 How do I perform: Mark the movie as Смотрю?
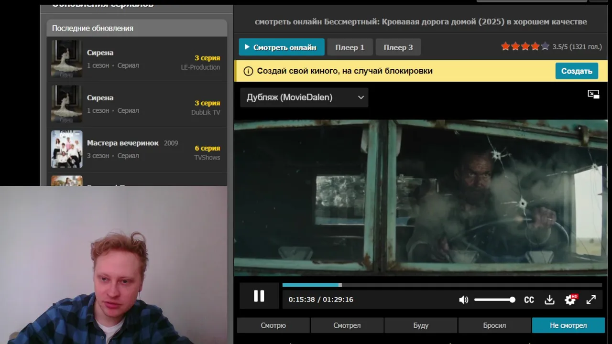tap(273, 325)
